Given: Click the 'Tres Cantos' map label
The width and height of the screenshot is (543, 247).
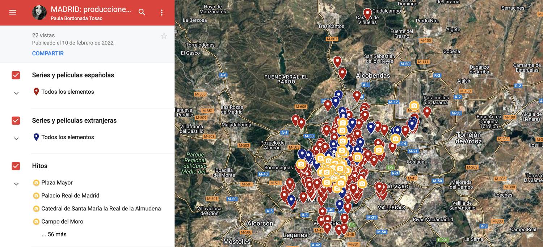Looking at the screenshot, I should coord(331,26).
